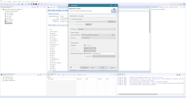The width and height of the screenshot is (186, 98).
Task: Click the Build hammer toolbar icon
Action: tap(14, 4)
